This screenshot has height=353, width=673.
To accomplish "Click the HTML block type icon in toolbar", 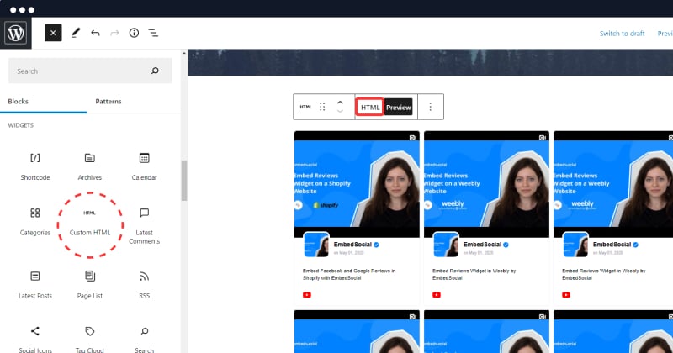I will point(305,107).
